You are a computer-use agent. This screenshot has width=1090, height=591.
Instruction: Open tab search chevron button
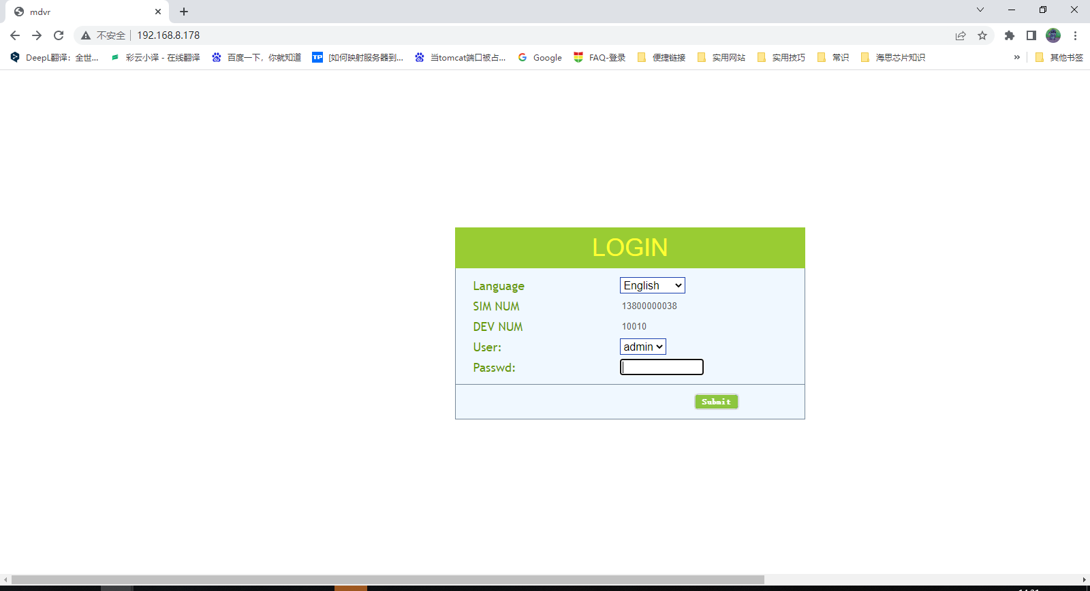(x=980, y=10)
